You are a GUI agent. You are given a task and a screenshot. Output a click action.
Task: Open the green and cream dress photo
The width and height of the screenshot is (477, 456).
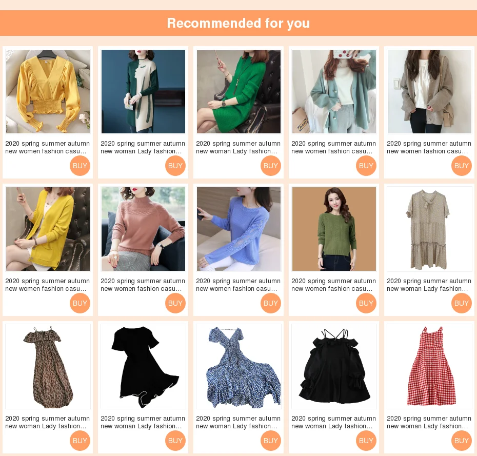(143, 92)
